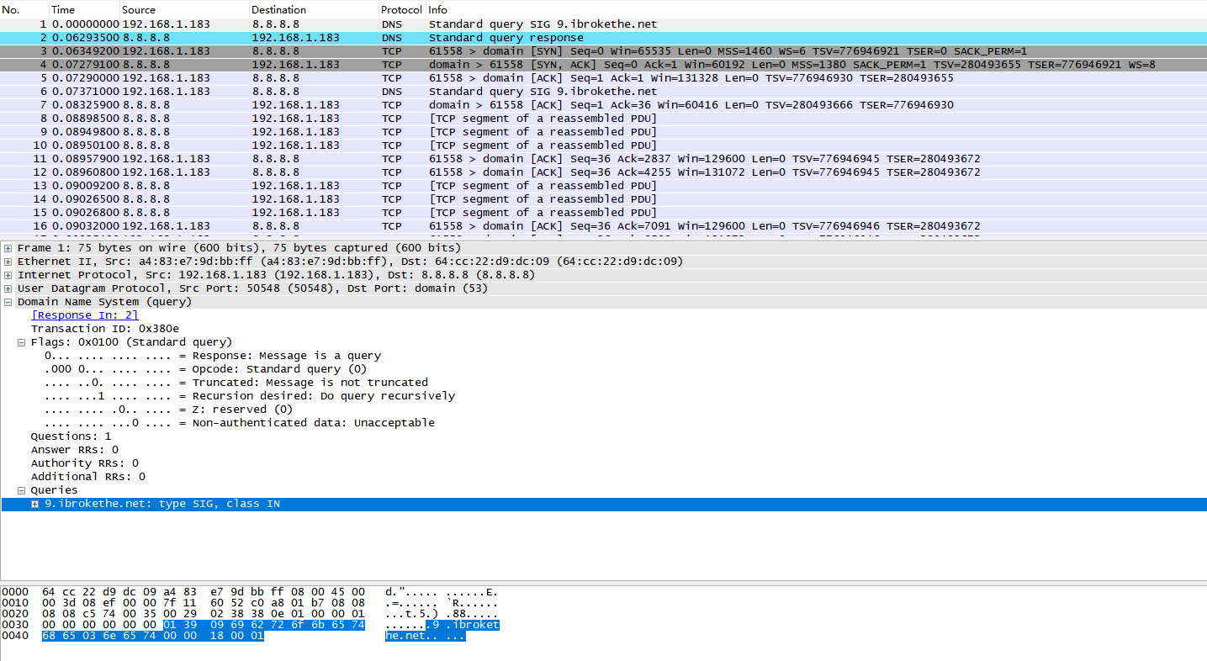The image size is (1207, 661).
Task: Collapse the Flags: 0x0100 subtree
Action: tap(22, 342)
